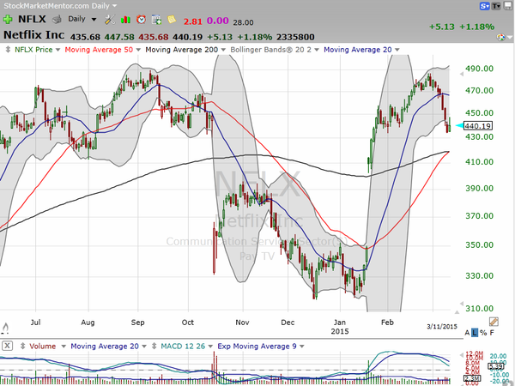Expand the lower pane Moving Average 20 dropdown
Image resolution: width=515 pixels, height=386 pixels.
(144, 347)
